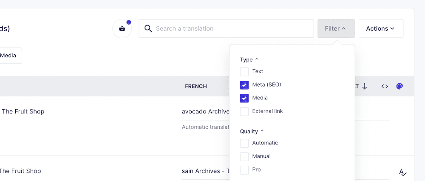Enable the Manual quality checkbox
The image size is (425, 181).
244,156
